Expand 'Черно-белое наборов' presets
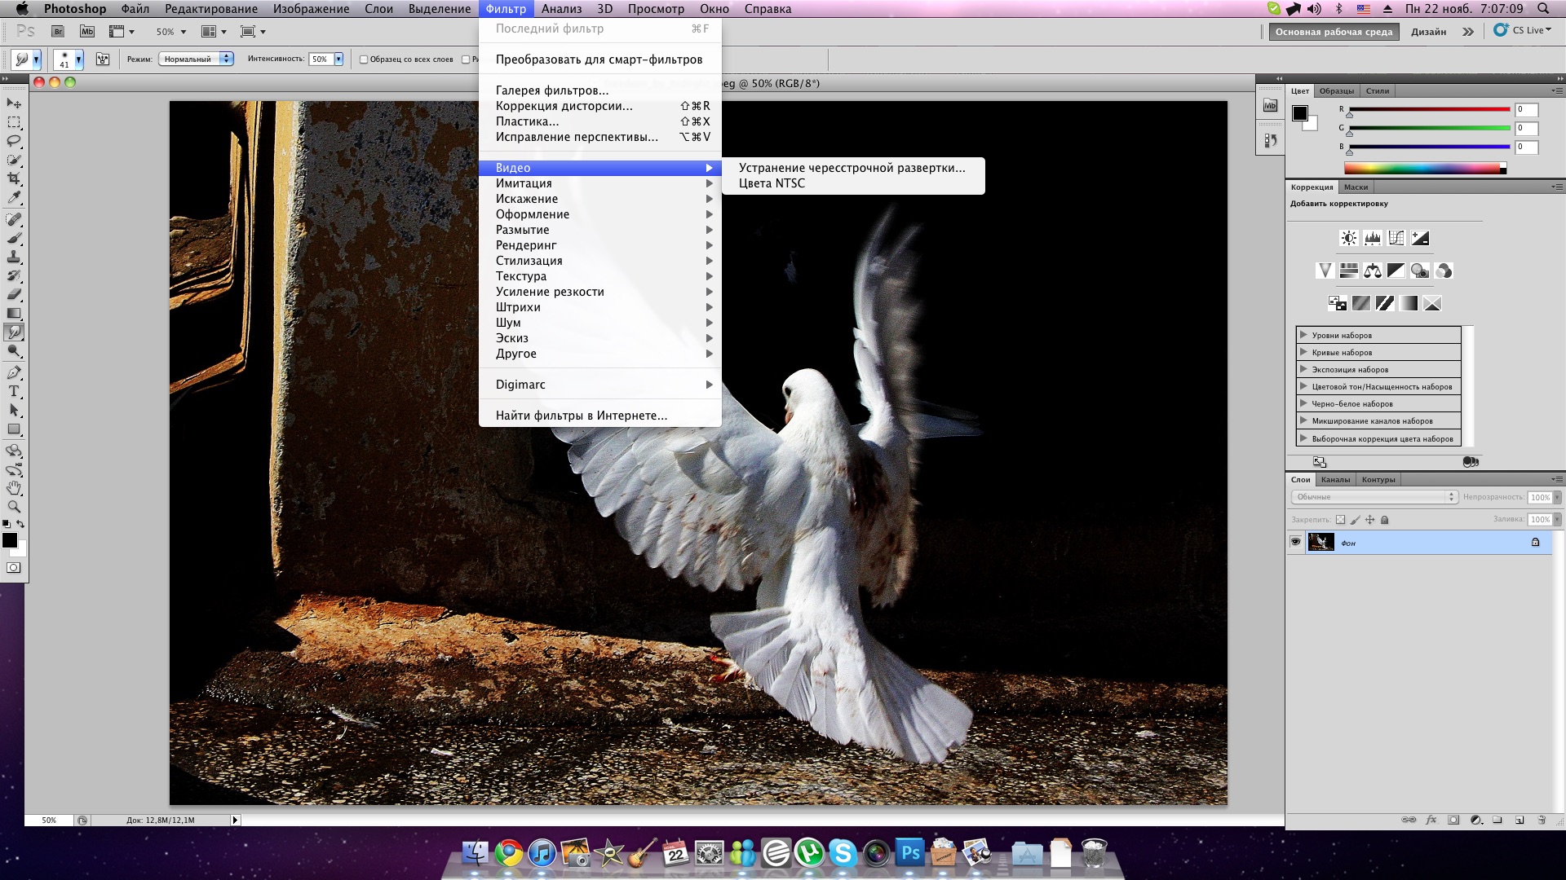This screenshot has height=880, width=1566. pyautogui.click(x=1303, y=403)
